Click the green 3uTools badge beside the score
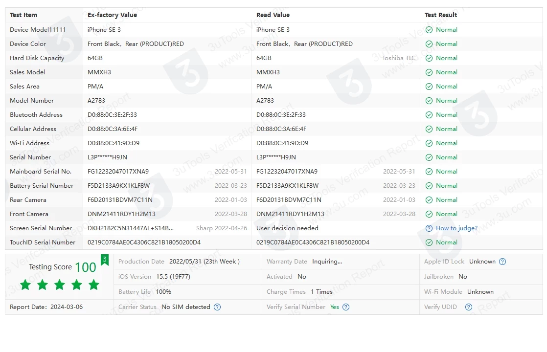This screenshot has width=547, height=352. (x=105, y=260)
